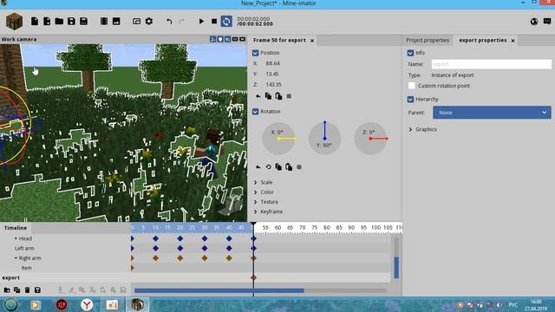Reset position with the arrow icon

258,96
